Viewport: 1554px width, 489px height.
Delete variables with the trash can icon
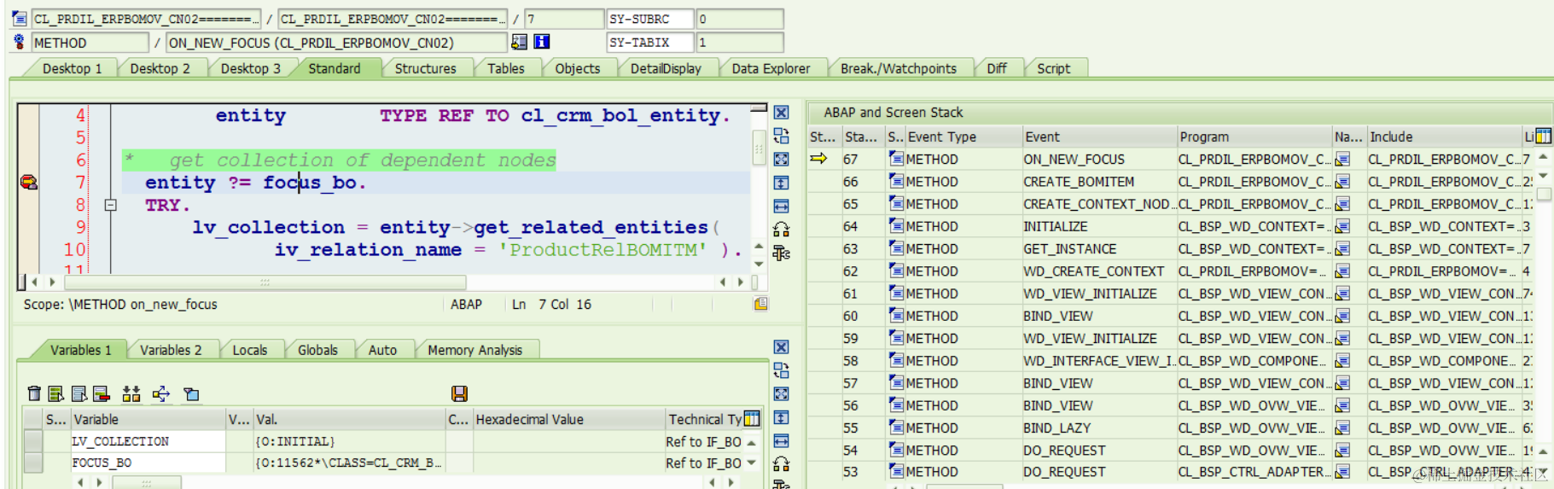click(x=34, y=393)
